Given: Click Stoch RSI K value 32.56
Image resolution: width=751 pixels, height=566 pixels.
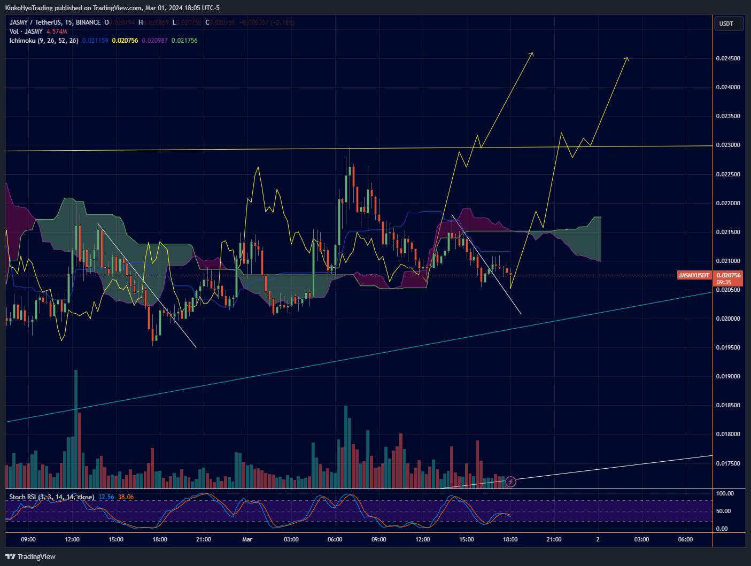Looking at the screenshot, I should click(106, 497).
